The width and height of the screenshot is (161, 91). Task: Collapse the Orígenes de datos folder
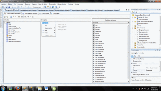[x=133, y=17]
